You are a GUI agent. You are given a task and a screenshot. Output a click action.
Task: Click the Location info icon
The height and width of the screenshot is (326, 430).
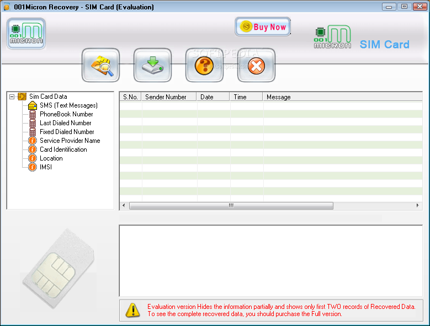pos(33,158)
